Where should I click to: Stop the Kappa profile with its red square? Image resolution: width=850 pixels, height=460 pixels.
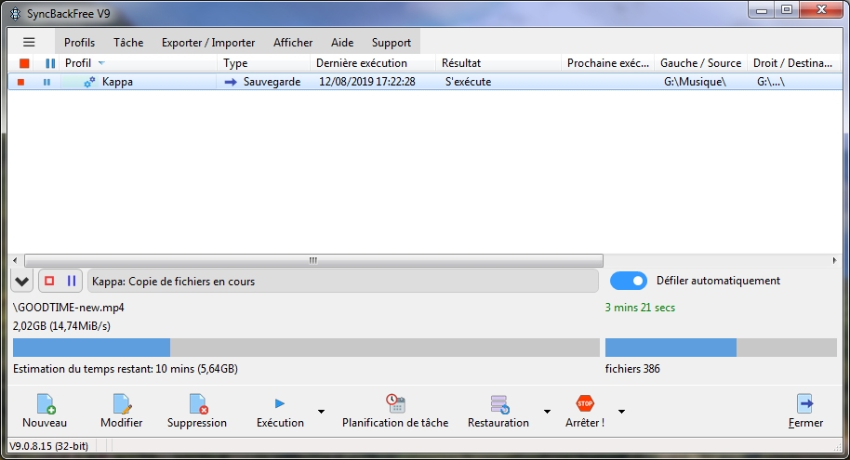[20, 82]
